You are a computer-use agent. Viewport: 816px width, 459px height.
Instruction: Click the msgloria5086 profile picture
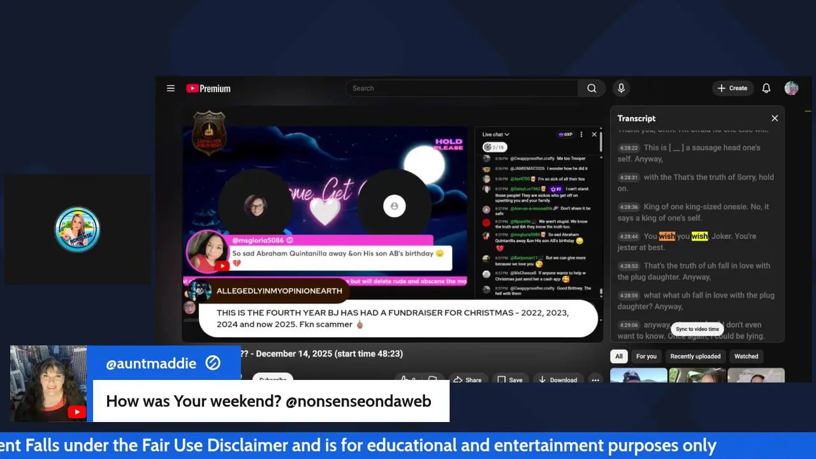[207, 251]
